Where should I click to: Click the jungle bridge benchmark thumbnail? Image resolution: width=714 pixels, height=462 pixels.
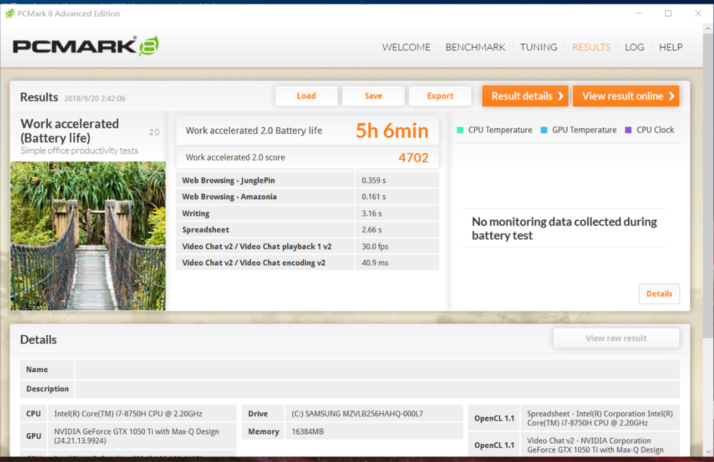88,236
